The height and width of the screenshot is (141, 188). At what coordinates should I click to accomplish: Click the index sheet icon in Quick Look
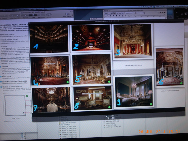(112, 117)
